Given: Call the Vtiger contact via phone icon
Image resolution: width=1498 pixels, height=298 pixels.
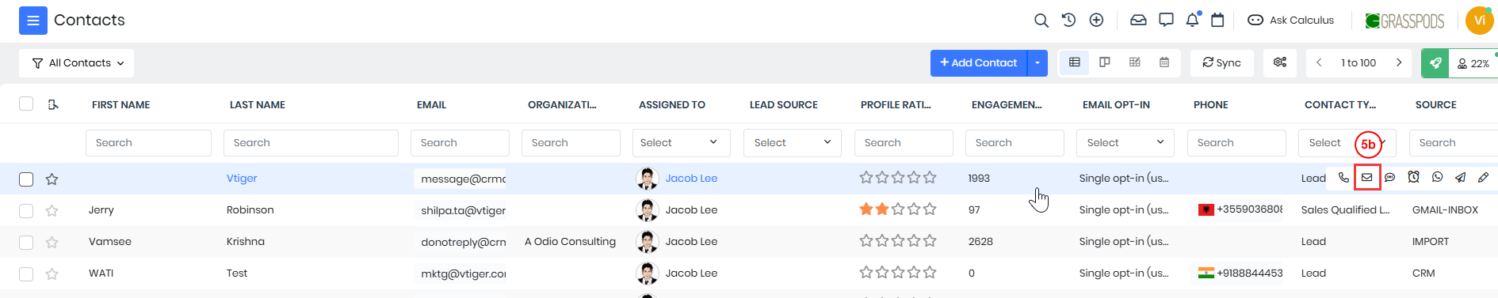Looking at the screenshot, I should tap(1343, 178).
